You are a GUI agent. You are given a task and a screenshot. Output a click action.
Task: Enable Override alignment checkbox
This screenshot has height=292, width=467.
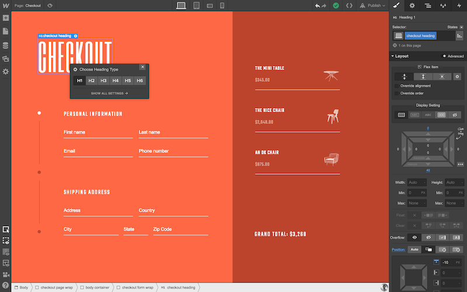397,86
